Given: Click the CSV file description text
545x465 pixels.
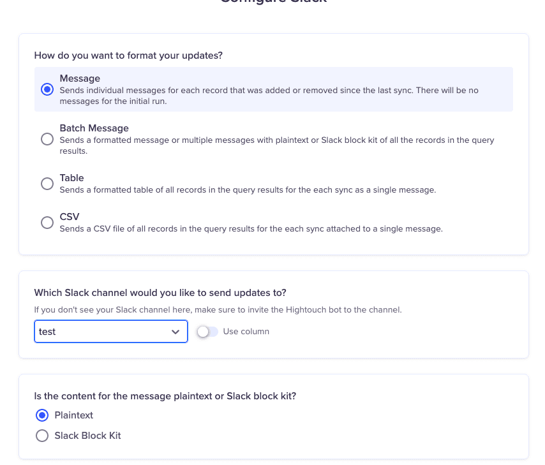Looking at the screenshot, I should click(x=251, y=228).
